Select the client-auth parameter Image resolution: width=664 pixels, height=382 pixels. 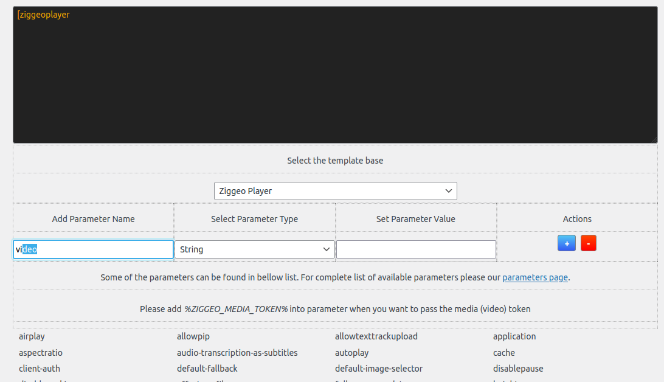40,369
